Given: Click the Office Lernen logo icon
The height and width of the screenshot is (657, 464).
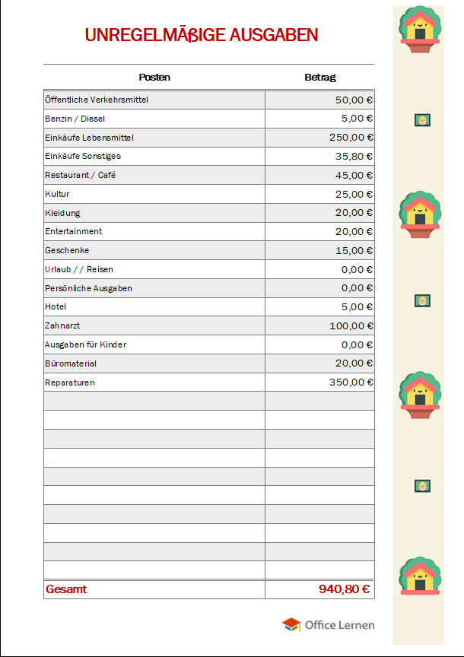Looking at the screenshot, I should click(291, 625).
